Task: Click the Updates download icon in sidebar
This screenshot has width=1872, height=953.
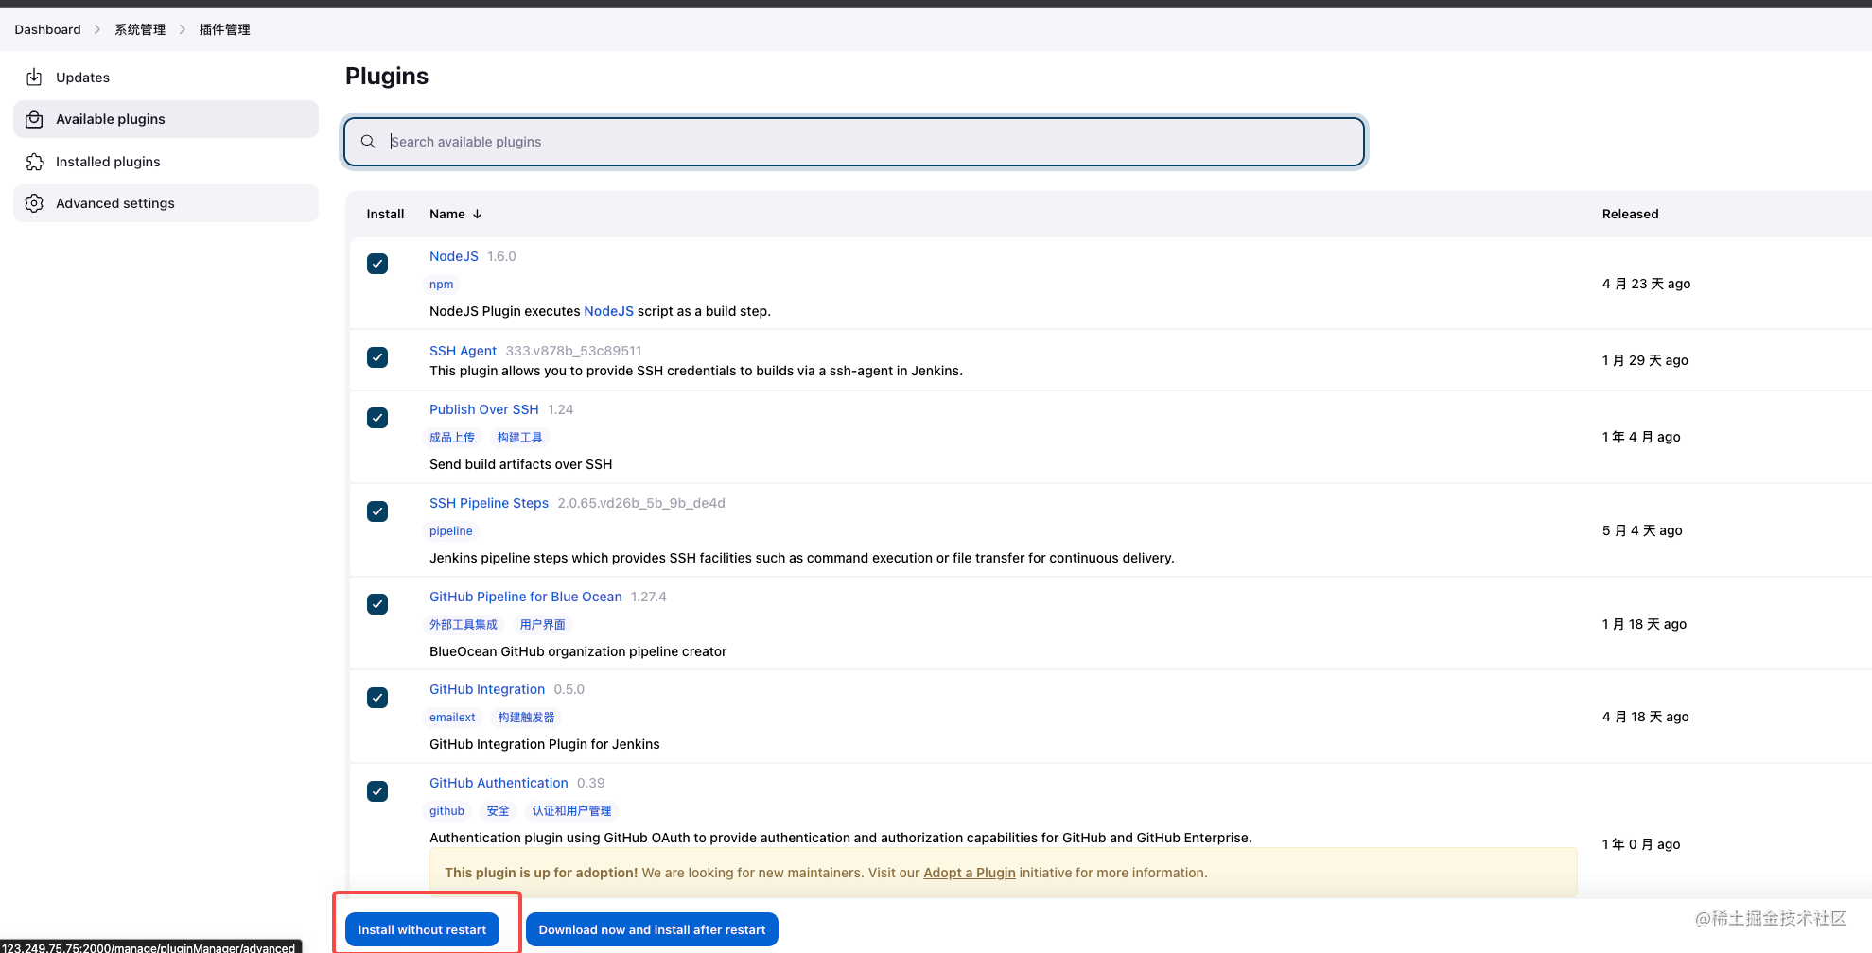Action: [x=34, y=78]
